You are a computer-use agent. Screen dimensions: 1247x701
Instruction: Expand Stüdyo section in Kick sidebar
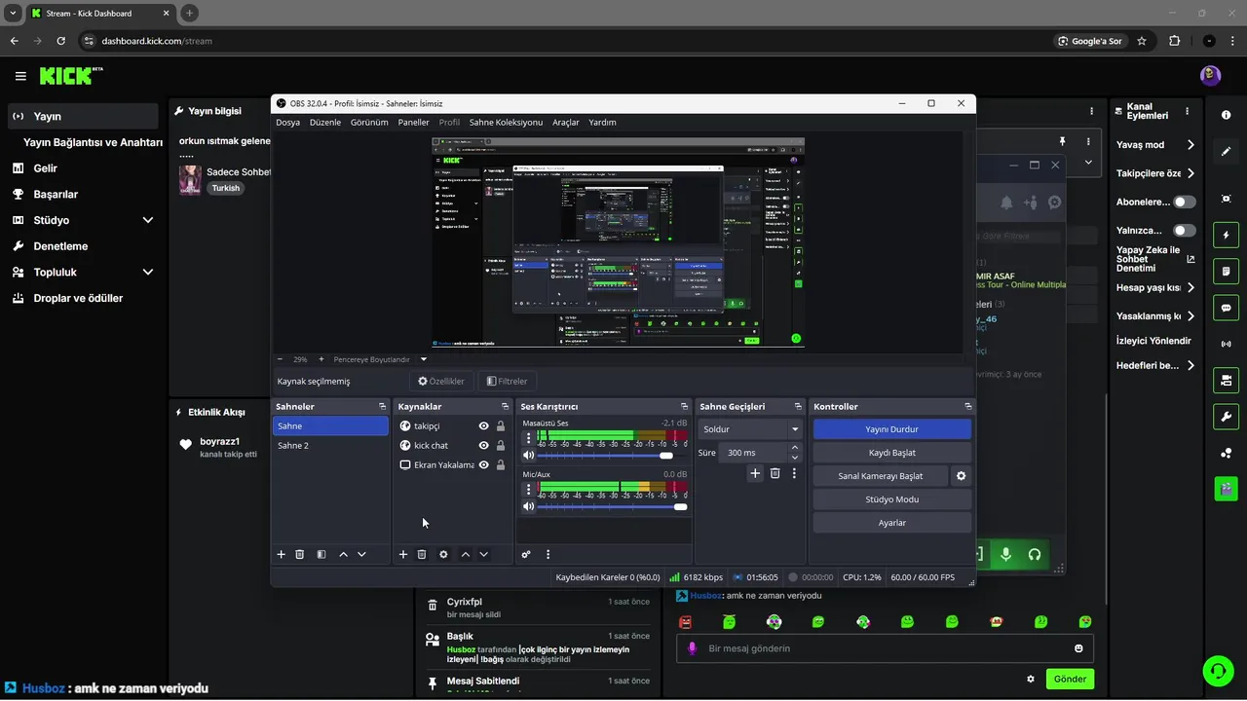click(x=148, y=220)
